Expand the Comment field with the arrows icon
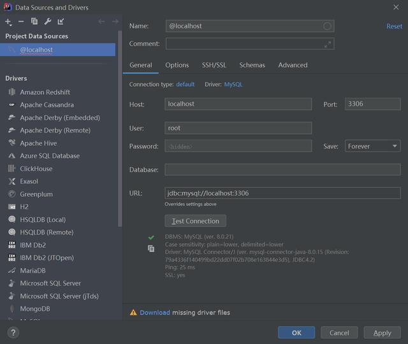Image resolution: width=408 pixels, height=344 pixels. 328,44
